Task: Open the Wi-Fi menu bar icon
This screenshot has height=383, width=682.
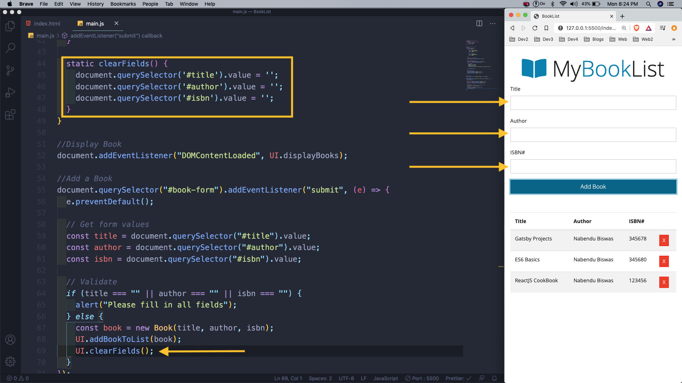Action: 563,4
